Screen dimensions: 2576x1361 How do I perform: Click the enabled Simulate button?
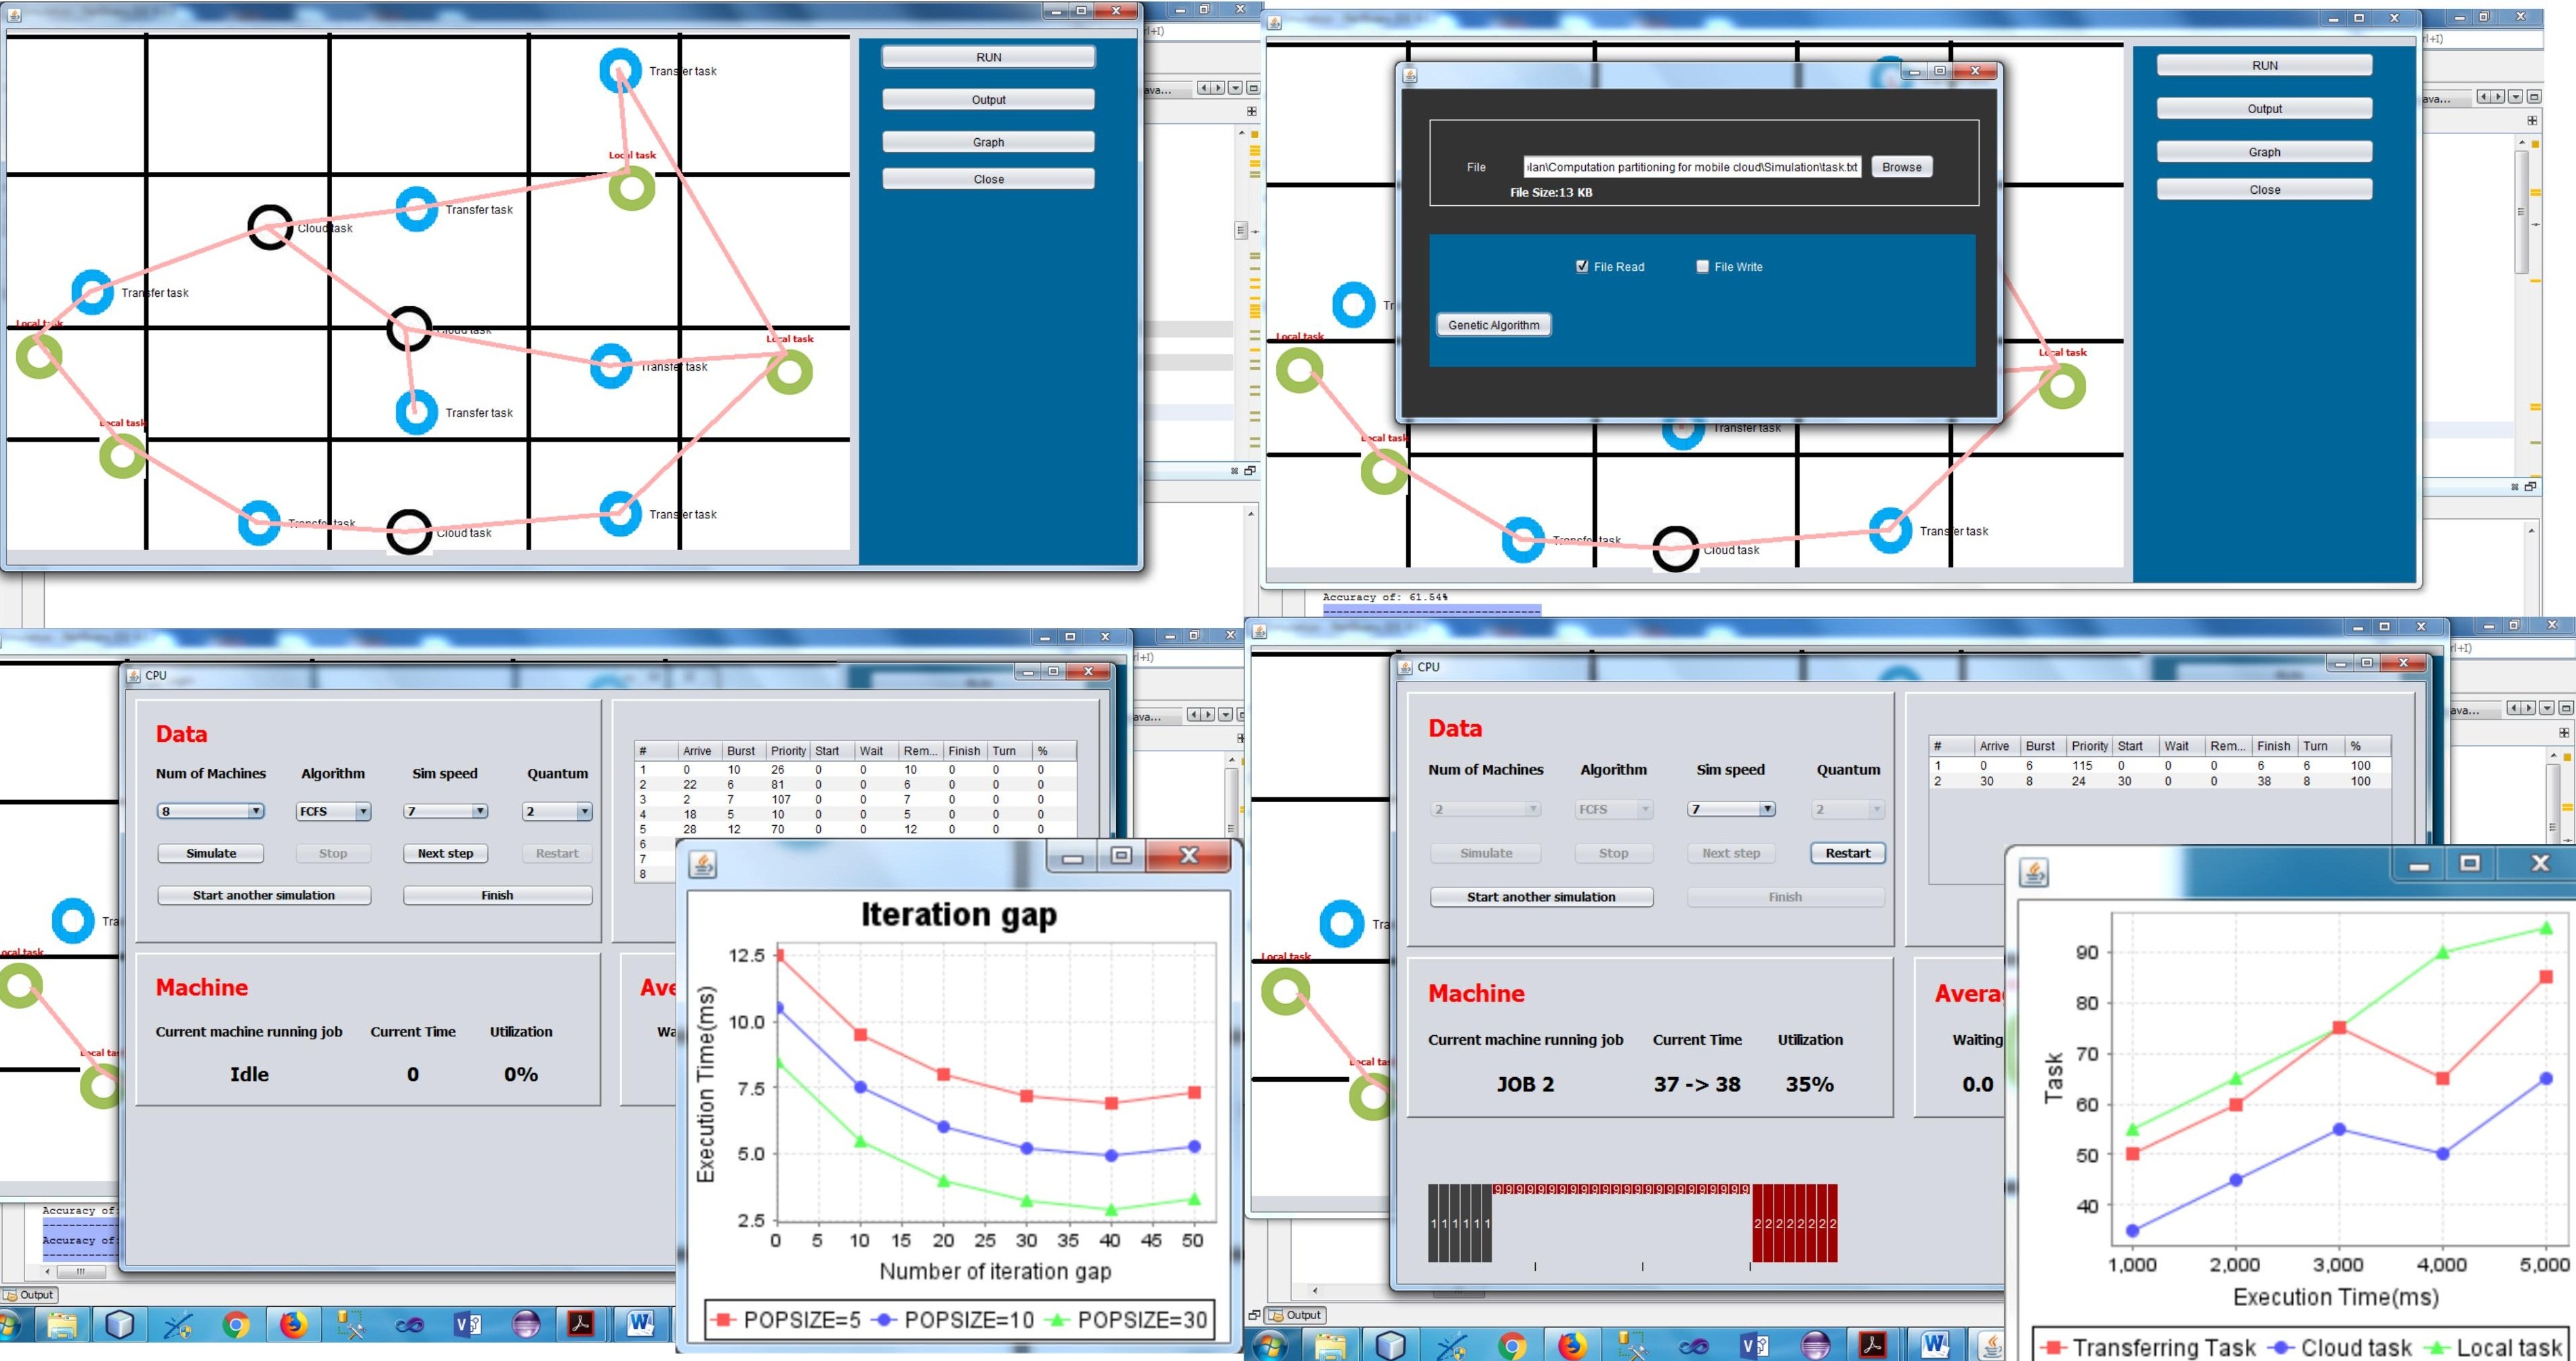[x=211, y=854]
